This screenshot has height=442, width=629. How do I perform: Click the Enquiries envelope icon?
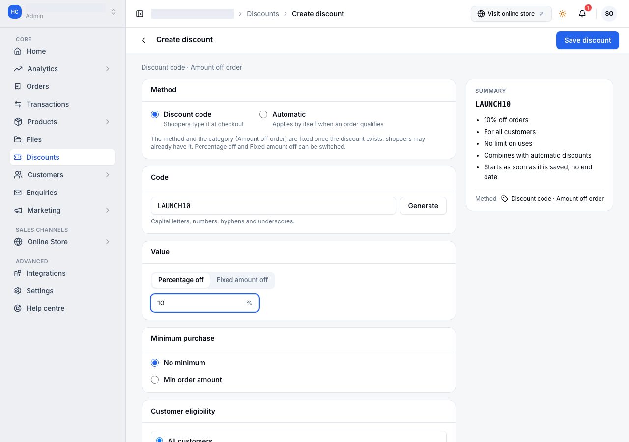[18, 193]
